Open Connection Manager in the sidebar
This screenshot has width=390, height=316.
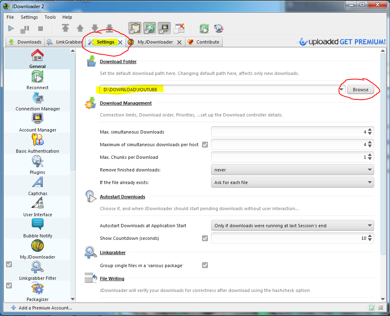click(37, 101)
